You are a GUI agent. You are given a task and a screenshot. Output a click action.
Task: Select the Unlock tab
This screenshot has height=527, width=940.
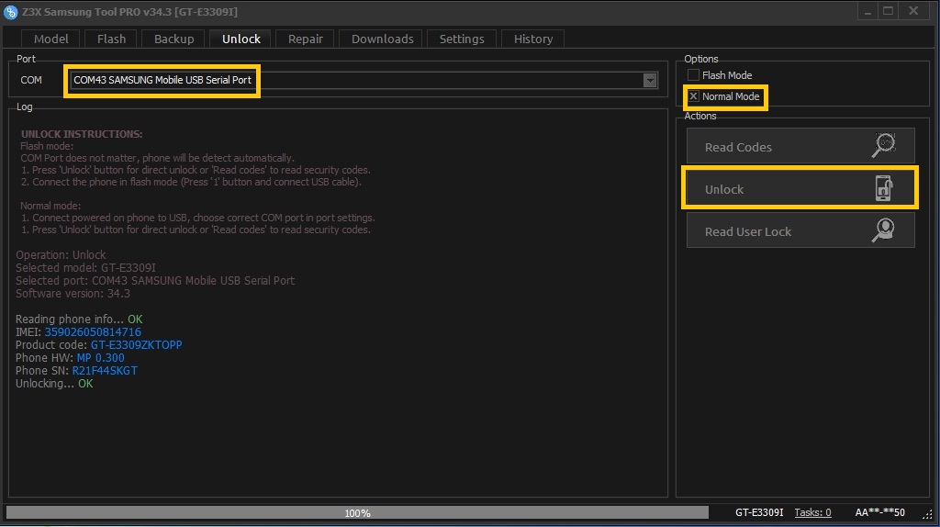click(x=241, y=39)
